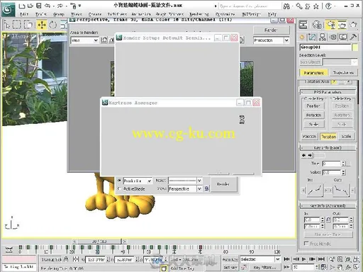Select the X rotation axis button
This screenshot has width=363, height=272.
(x=334, y=81)
